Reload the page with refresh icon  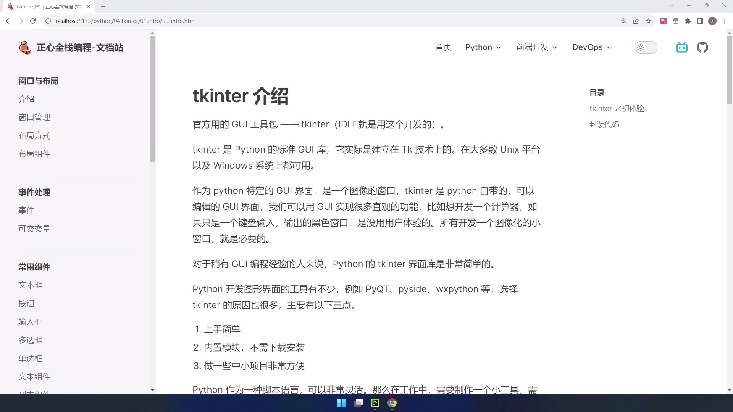point(33,21)
